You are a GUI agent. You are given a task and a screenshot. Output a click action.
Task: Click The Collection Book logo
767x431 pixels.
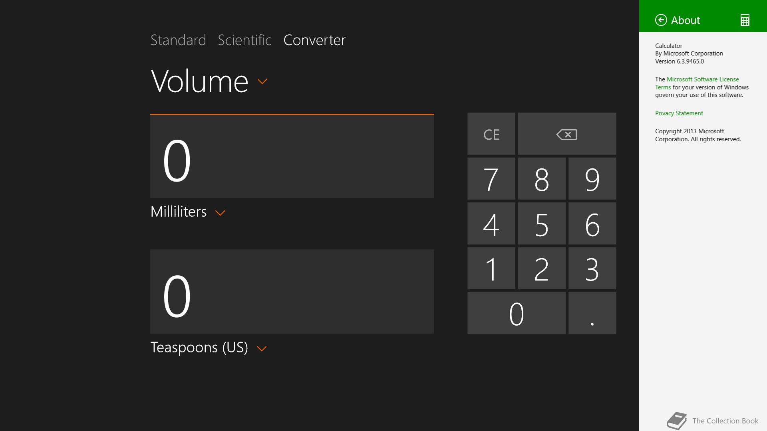pos(713,421)
